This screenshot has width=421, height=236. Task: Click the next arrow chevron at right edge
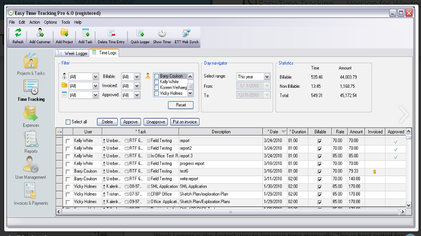point(403,115)
